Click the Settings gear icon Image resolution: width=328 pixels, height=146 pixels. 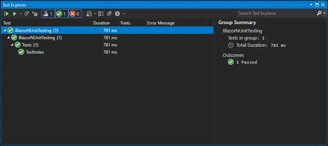pos(117,14)
